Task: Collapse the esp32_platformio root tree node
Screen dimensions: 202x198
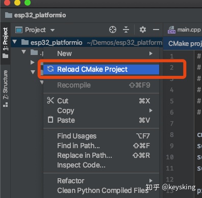Action: (15, 42)
